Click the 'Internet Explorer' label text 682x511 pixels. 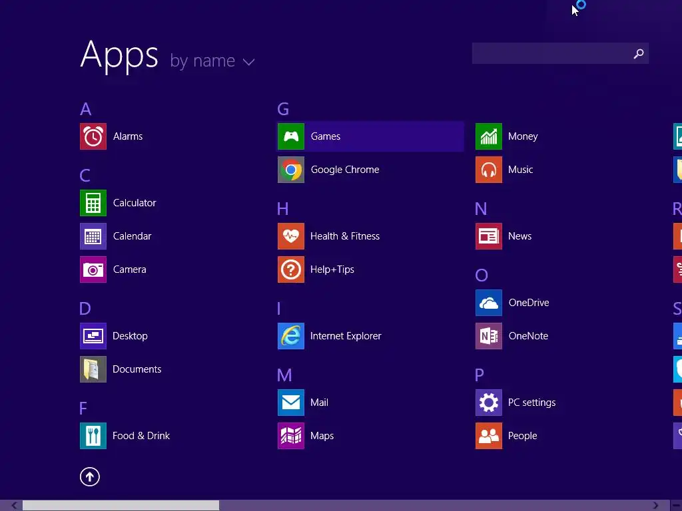(x=346, y=336)
